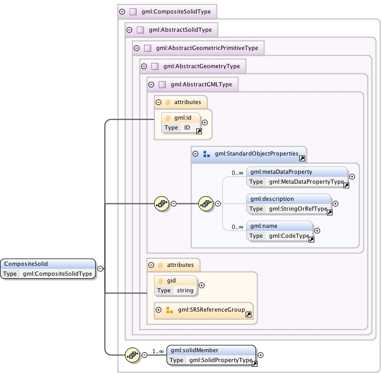Collapse the gml:StandardObjectProperties group
This screenshot has width=381, height=373.
(195, 153)
